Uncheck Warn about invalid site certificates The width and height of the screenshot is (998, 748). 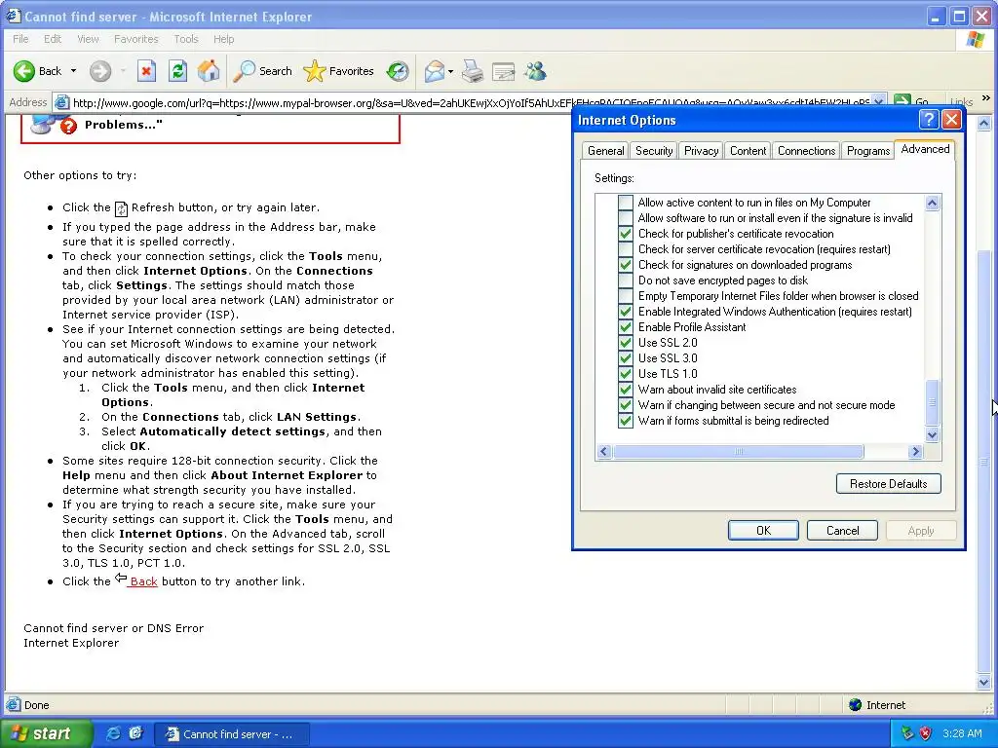pyautogui.click(x=626, y=390)
